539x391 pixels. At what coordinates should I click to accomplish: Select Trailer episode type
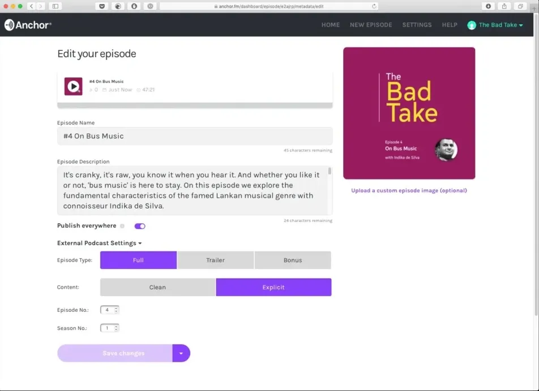[216, 260]
